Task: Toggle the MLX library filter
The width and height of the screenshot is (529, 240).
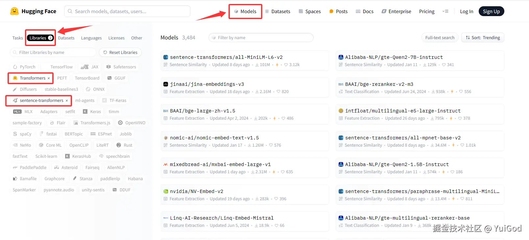Action: pos(23,111)
